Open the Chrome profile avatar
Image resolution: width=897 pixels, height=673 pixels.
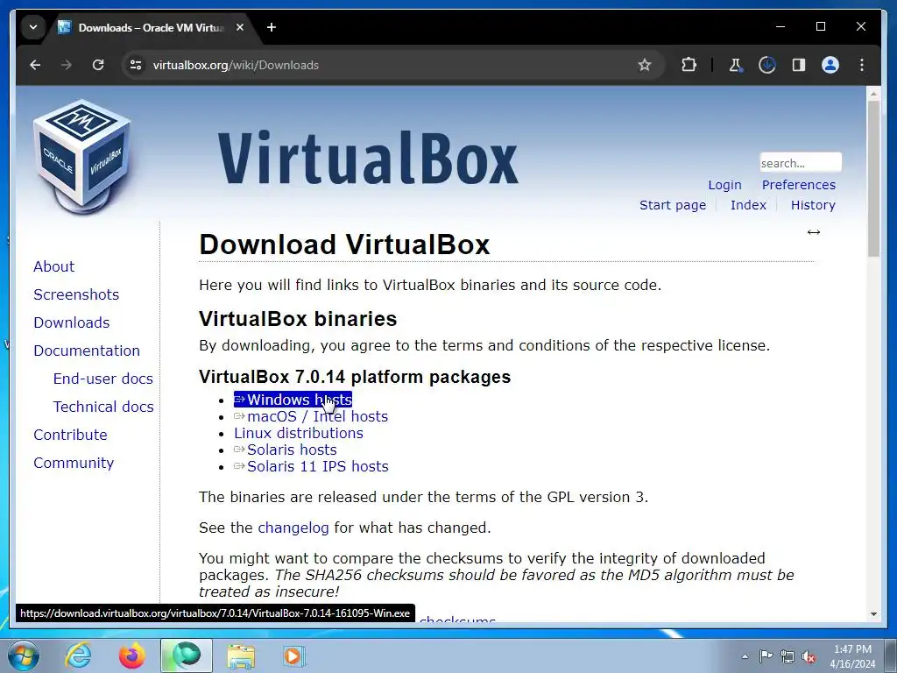click(x=830, y=65)
